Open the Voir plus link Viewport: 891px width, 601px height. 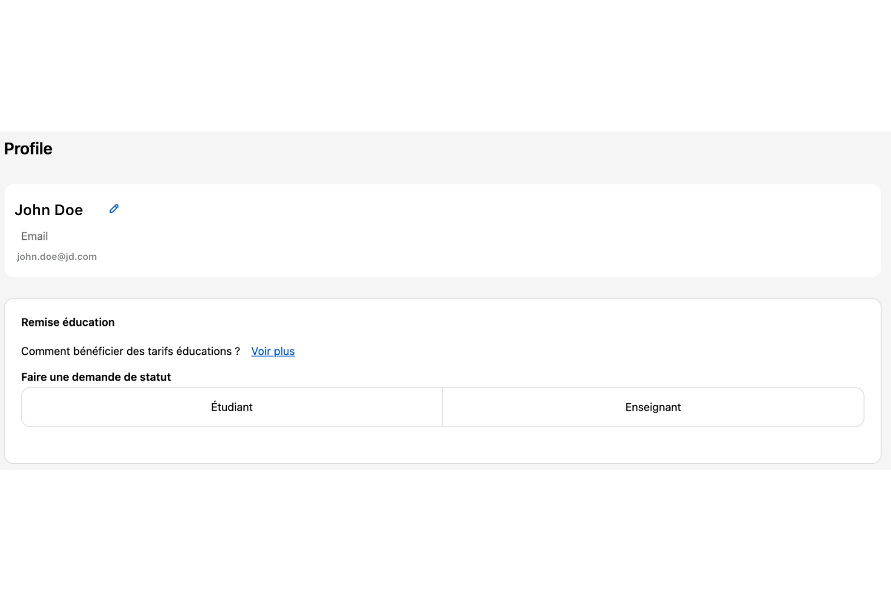click(273, 351)
